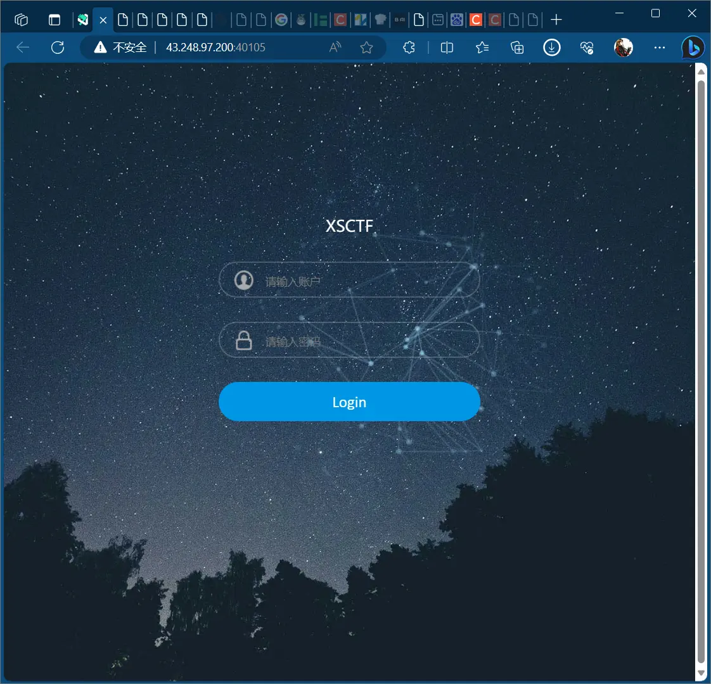Click the read aloud icon
The image size is (711, 684).
click(335, 47)
